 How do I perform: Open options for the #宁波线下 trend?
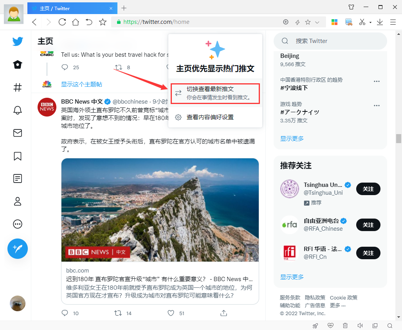pyautogui.click(x=377, y=81)
